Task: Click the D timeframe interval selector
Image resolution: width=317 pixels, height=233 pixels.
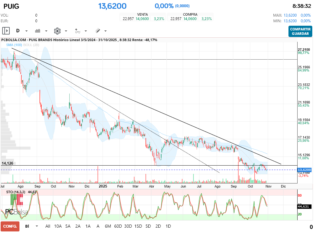Action: click(x=18, y=31)
